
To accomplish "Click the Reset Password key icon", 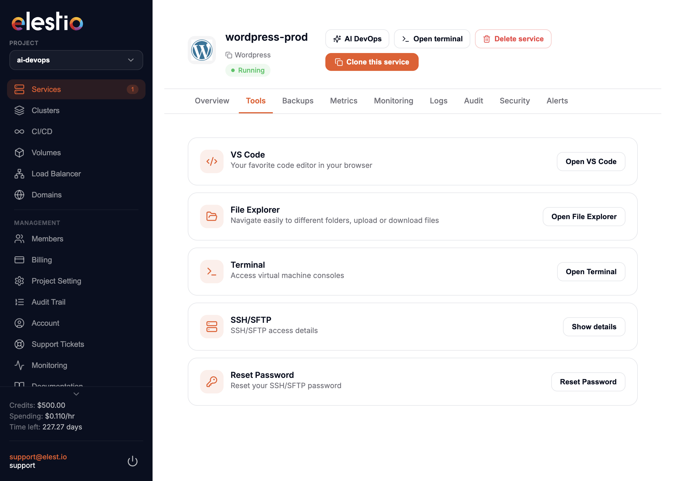I will (x=212, y=381).
